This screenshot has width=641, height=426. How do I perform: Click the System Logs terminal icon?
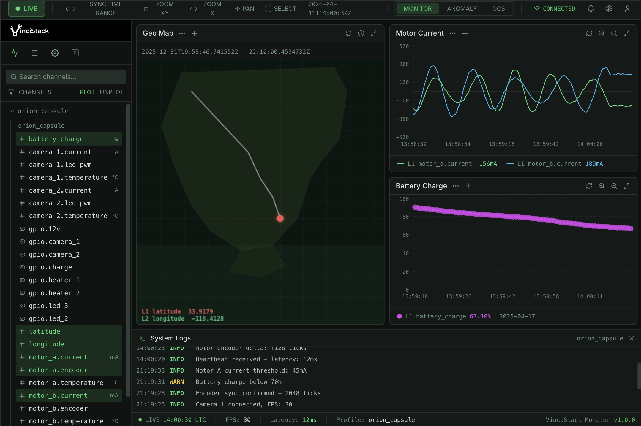click(x=142, y=338)
